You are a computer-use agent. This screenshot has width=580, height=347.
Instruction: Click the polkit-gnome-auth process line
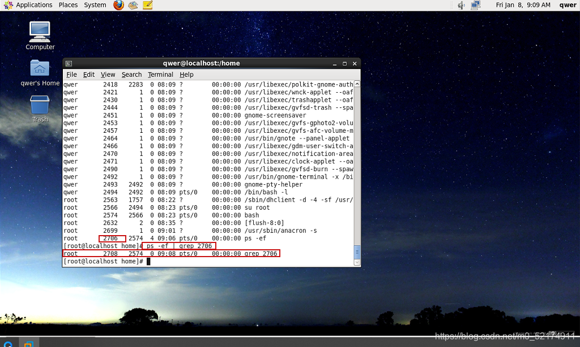pos(208,85)
